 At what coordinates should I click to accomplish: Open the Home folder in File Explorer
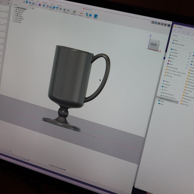coord(176,40)
